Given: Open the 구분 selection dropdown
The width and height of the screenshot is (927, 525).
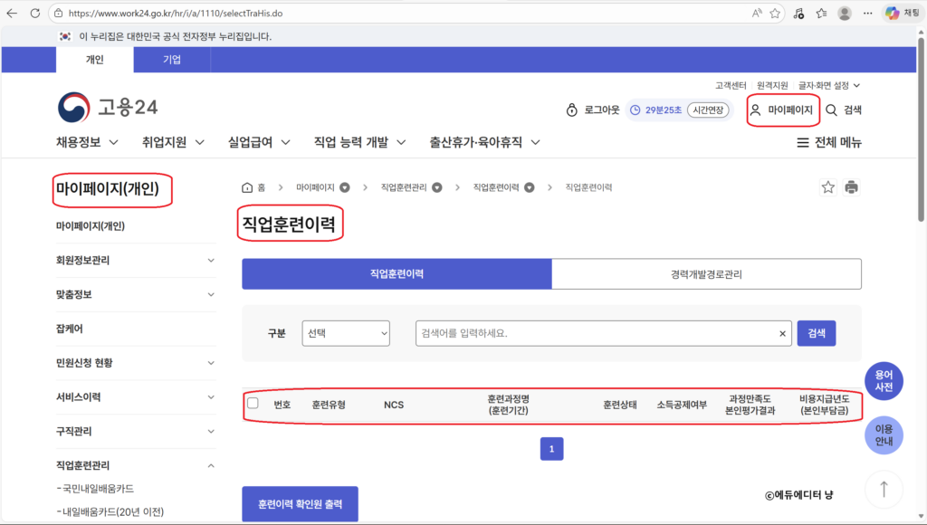Looking at the screenshot, I should click(x=346, y=333).
